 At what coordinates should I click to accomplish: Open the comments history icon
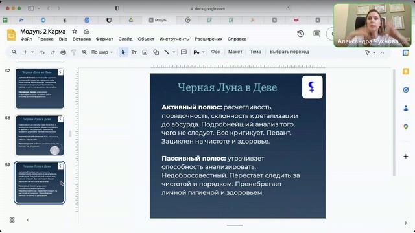point(317,34)
